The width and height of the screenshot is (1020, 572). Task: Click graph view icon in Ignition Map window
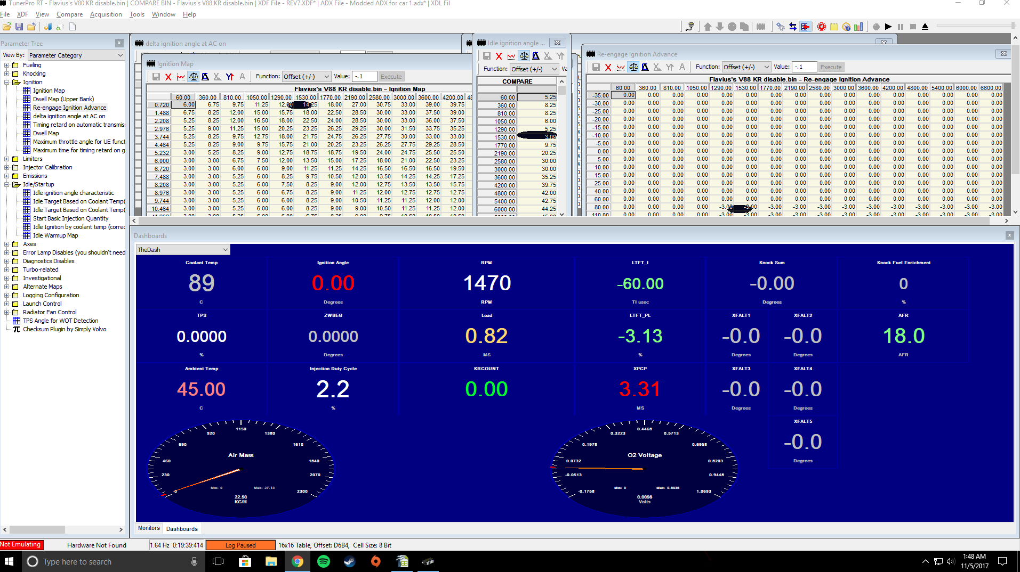coord(181,77)
